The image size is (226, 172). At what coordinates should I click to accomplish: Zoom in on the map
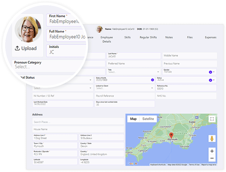click(212, 151)
